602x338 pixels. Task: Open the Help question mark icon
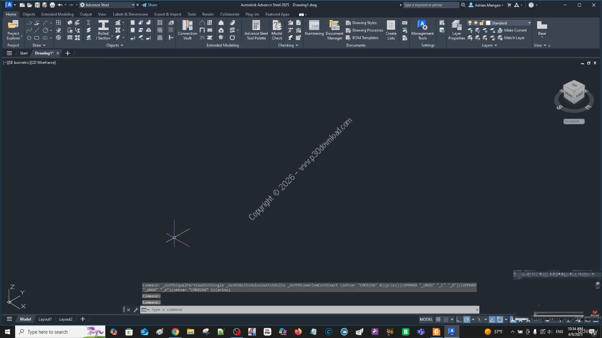coord(531,5)
